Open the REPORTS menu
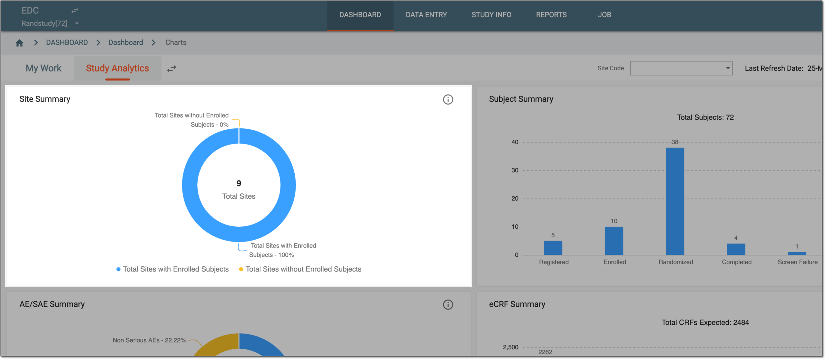This screenshot has width=825, height=359. 551,15
